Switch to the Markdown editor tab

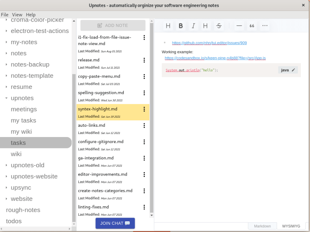pos(262,226)
